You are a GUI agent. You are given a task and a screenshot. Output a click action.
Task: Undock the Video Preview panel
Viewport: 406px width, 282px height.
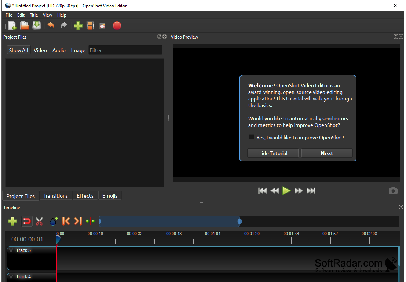click(x=396, y=37)
